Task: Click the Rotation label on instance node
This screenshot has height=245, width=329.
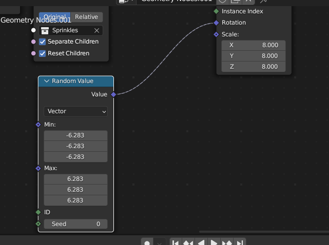Action: 234,23
